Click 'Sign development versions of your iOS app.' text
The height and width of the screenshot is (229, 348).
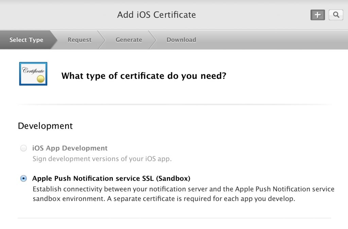(102, 159)
